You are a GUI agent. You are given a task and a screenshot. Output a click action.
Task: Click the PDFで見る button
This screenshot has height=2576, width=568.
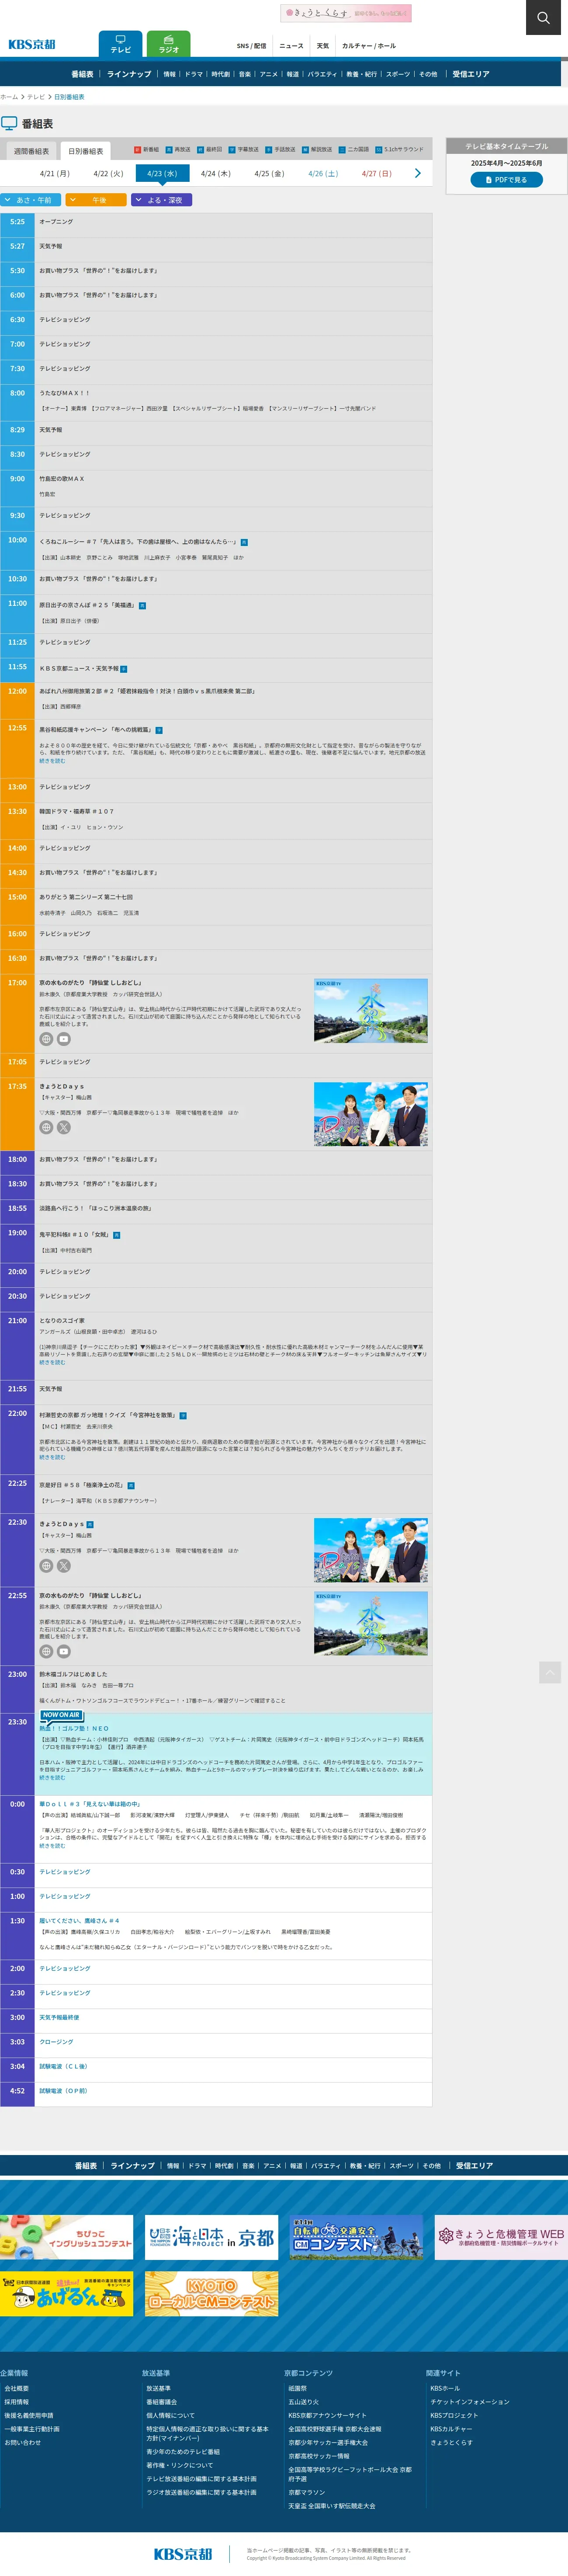point(507,180)
